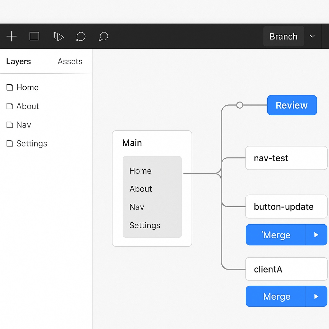Open version history via the circular arrow icon
Image resolution: width=329 pixels, height=329 pixels.
(81, 36)
